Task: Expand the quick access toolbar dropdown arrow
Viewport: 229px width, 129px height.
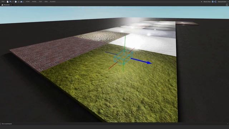Action: tap(24, 2)
